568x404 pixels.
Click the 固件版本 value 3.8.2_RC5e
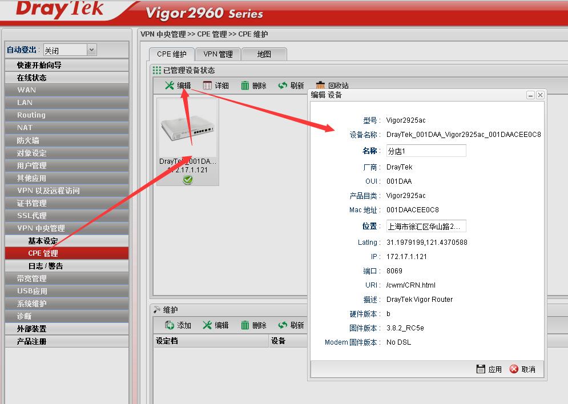(x=405, y=328)
